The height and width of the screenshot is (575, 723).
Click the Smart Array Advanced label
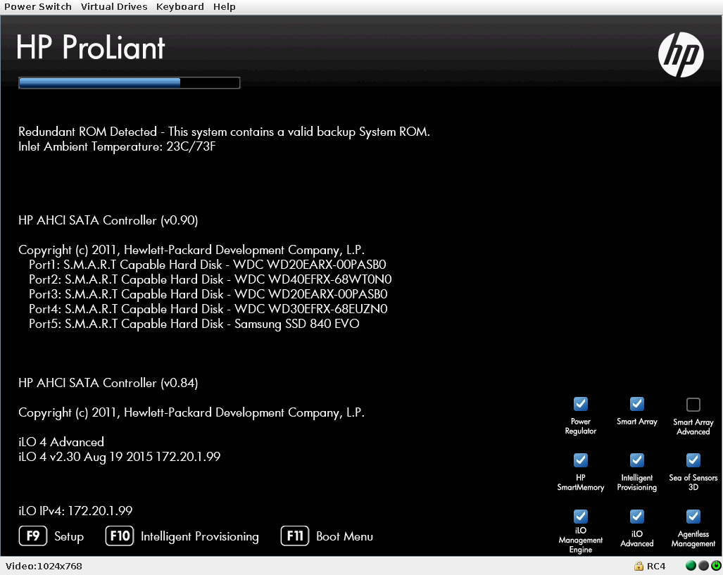coord(693,427)
